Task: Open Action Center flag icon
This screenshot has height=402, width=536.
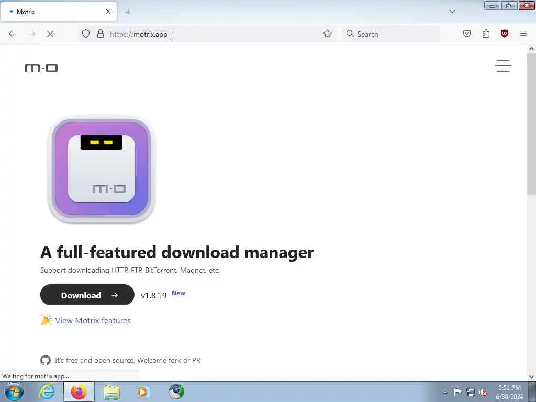Action: tap(457, 392)
